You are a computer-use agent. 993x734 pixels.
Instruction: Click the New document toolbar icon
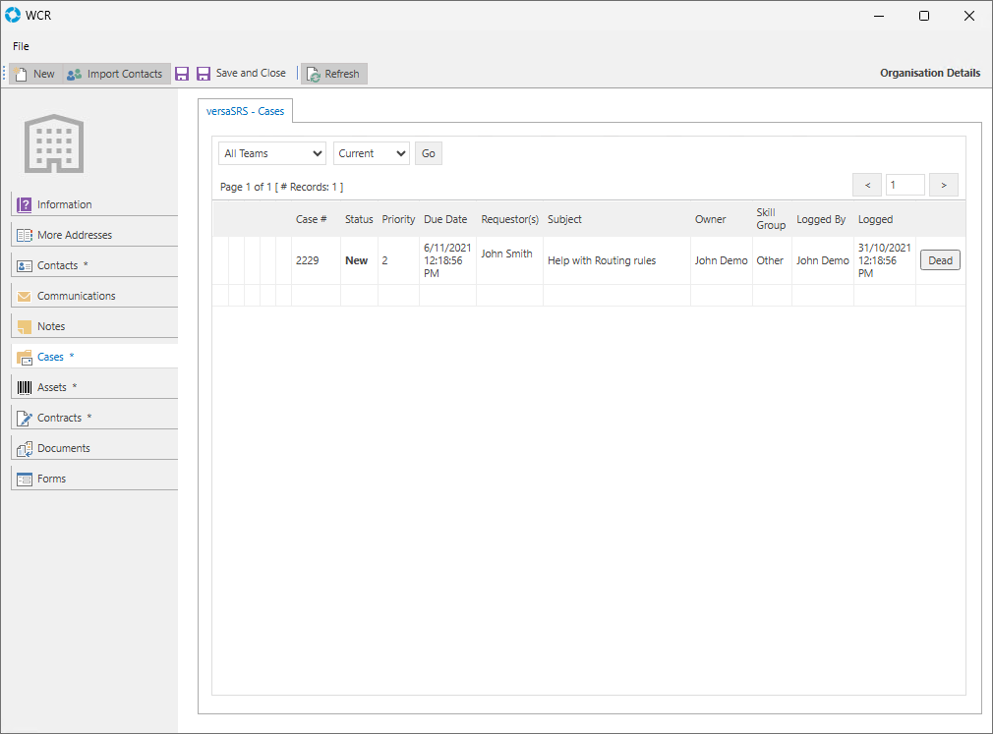22,74
